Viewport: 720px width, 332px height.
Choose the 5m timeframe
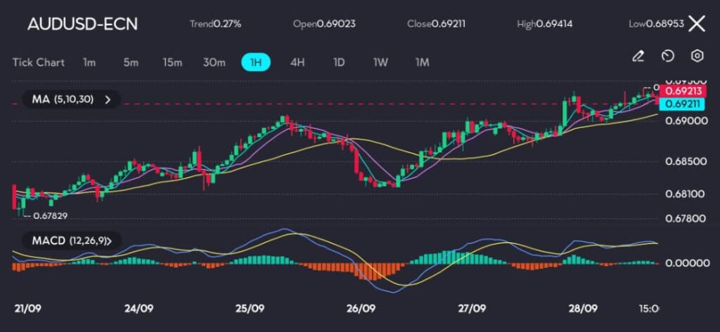tap(131, 62)
